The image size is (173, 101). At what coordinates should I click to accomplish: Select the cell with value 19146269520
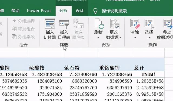[x=14, y=88]
